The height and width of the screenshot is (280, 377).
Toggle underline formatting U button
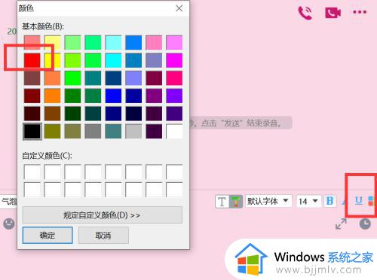[359, 201]
